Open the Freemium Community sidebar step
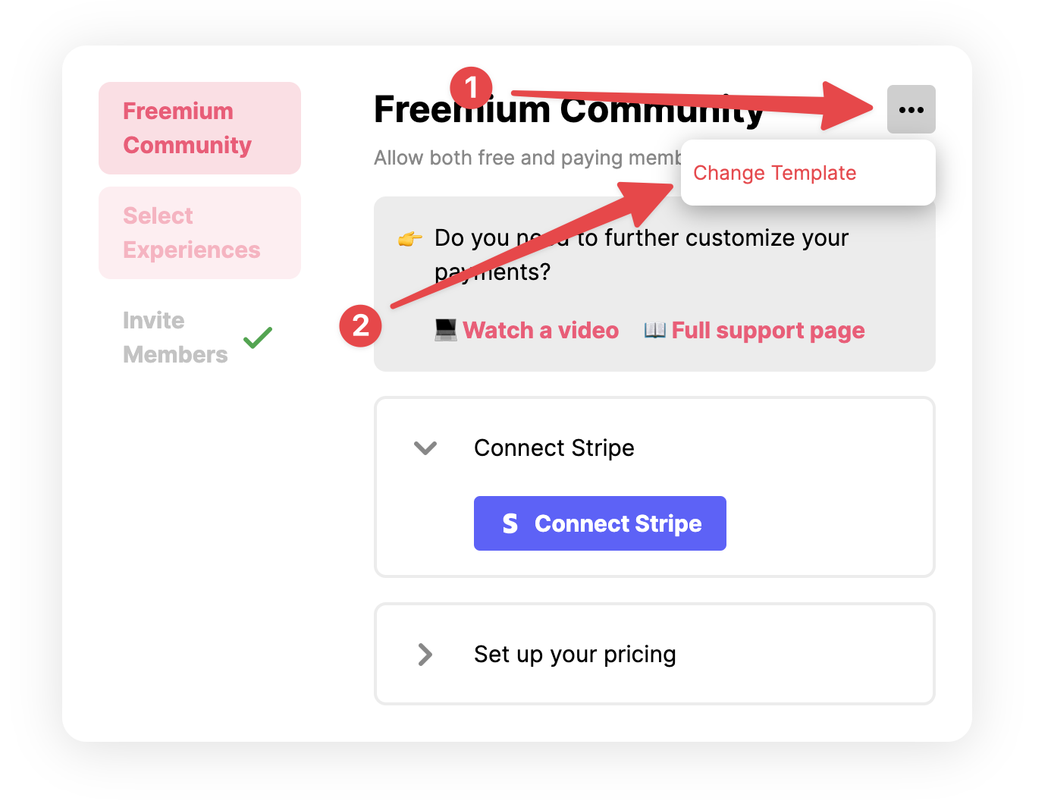Screen dimensions: 1051x804 click(199, 128)
